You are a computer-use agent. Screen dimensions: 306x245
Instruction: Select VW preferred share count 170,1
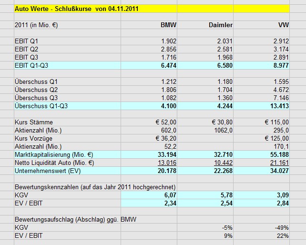tap(281, 146)
